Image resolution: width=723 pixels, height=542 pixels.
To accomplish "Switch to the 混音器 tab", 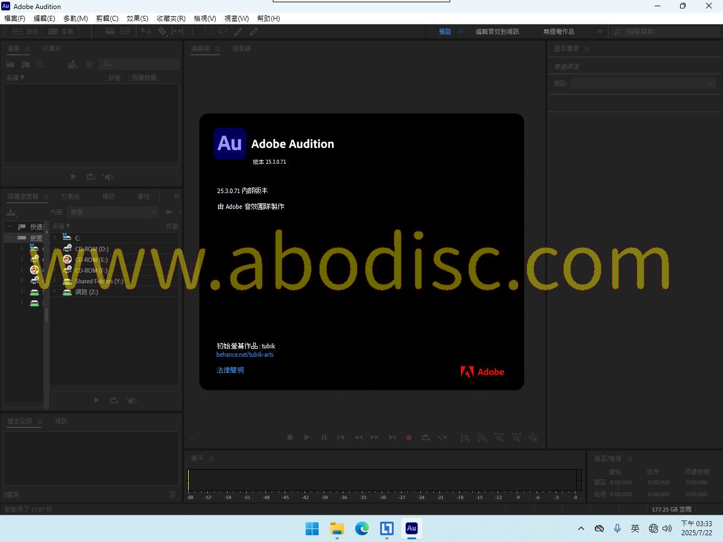I will 242,49.
